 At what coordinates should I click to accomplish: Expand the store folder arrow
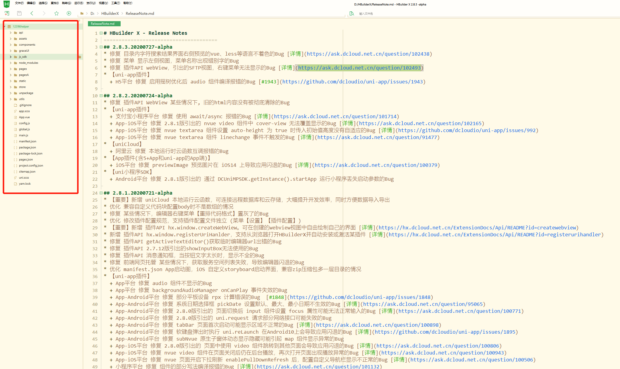[11, 87]
